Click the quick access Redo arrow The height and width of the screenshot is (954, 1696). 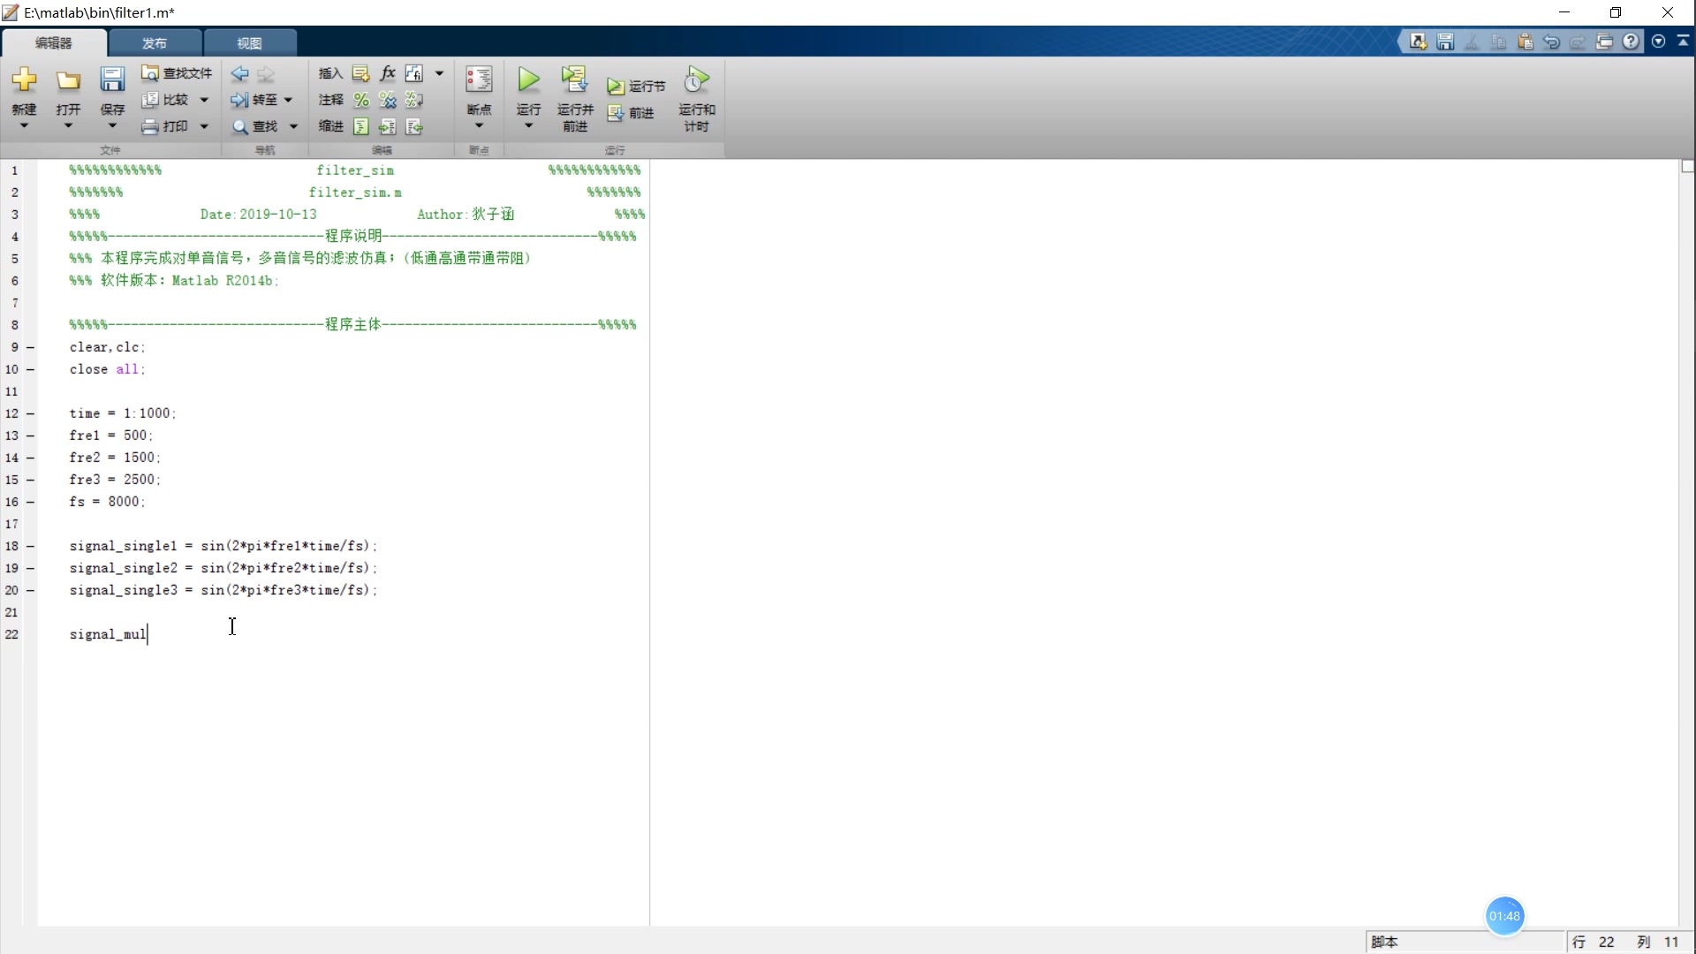point(1578,42)
